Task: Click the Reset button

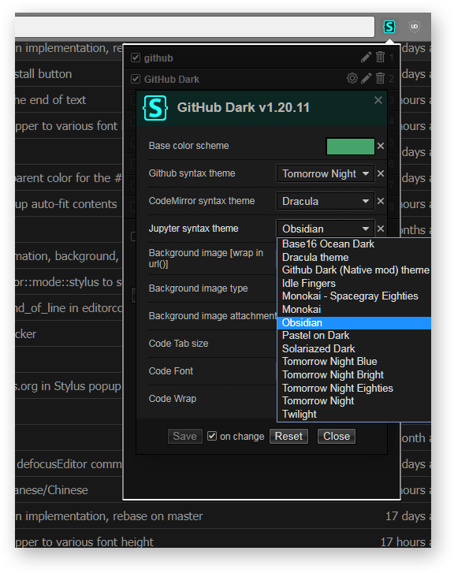Action: (288, 436)
